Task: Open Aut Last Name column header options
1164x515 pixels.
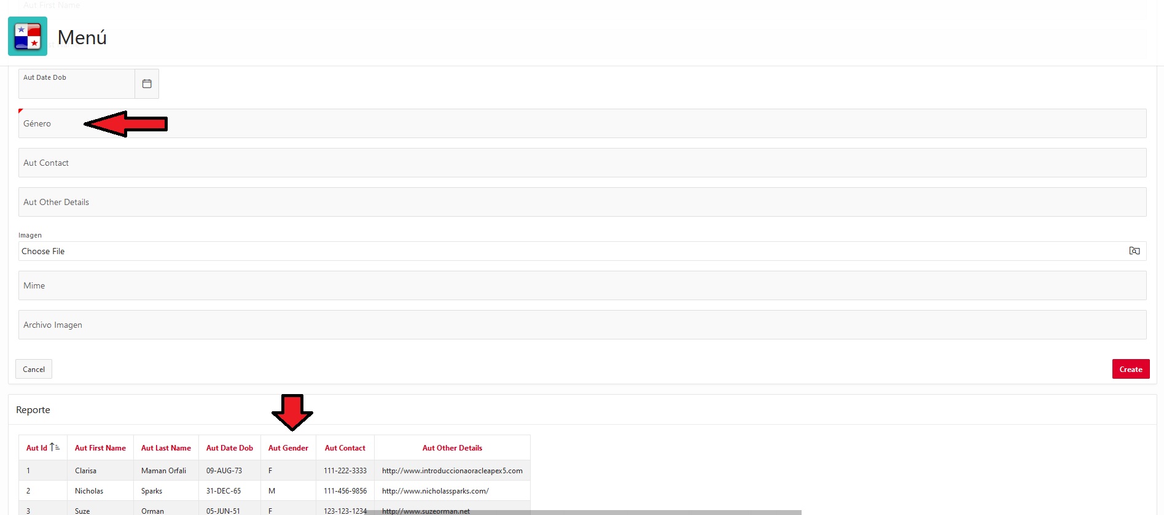Action: pos(166,448)
